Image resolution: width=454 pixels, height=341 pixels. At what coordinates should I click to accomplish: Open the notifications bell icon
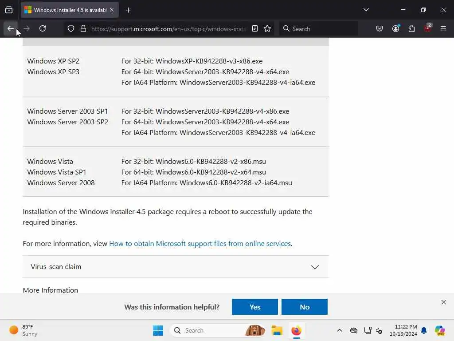pos(424,330)
